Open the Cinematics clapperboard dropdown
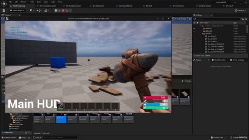The image size is (249, 140). coord(46,10)
